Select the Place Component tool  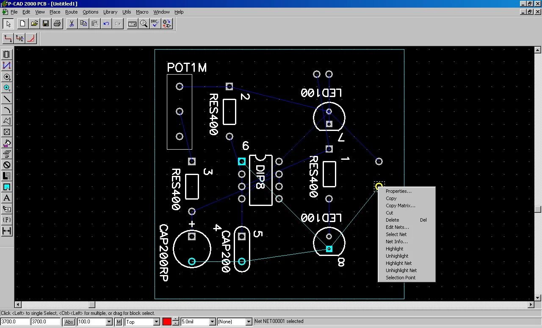click(7, 55)
